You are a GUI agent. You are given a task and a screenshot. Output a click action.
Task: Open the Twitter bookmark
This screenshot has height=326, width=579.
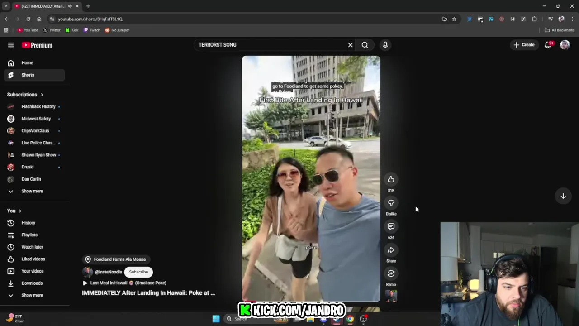52,30
